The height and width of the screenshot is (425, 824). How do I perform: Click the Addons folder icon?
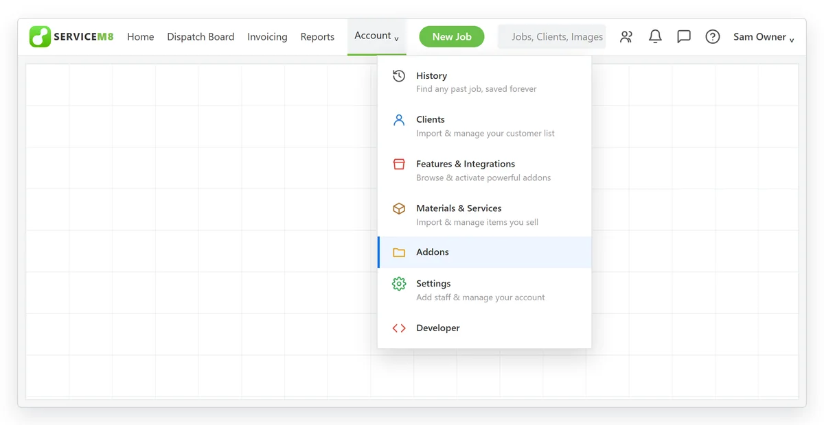pyautogui.click(x=399, y=252)
